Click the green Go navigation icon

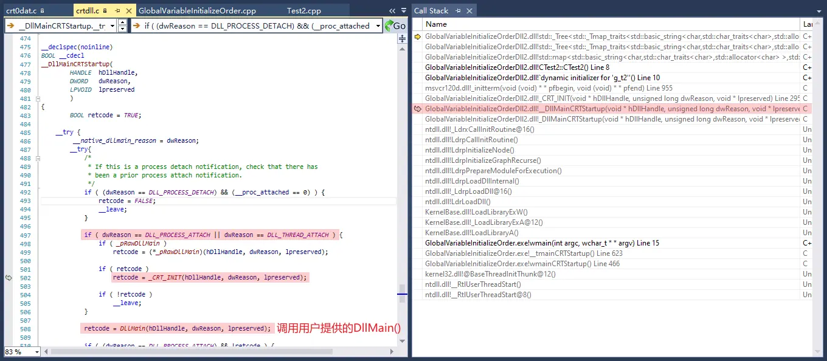pos(389,26)
